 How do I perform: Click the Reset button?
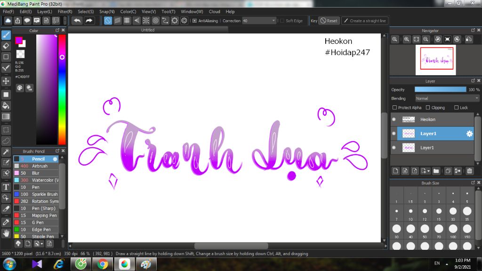click(x=329, y=21)
